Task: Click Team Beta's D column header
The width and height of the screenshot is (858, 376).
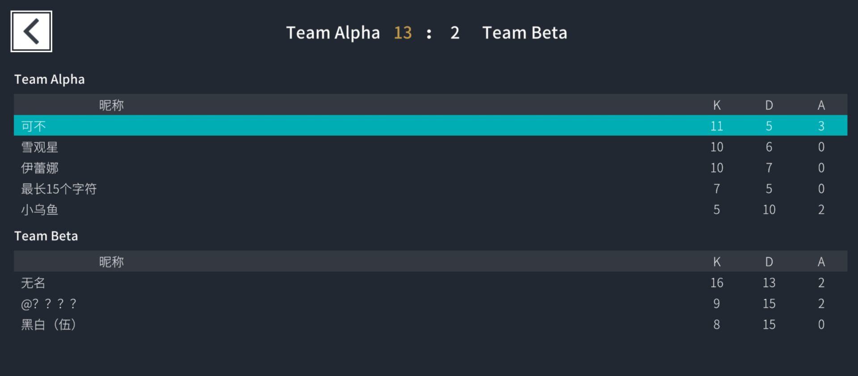Action: point(769,262)
